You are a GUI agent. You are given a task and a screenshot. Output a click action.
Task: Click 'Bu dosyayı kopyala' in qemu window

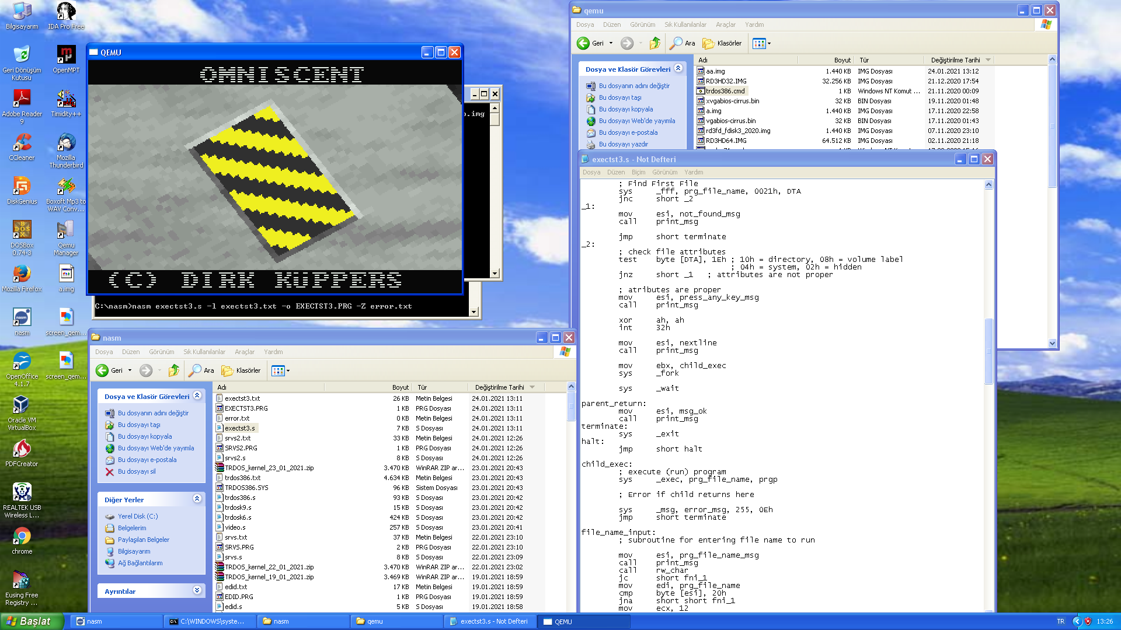[626, 109]
